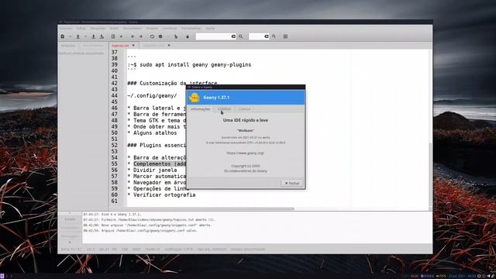
Task: Click line 60 'Verificar ortografia' text
Action: (164, 195)
